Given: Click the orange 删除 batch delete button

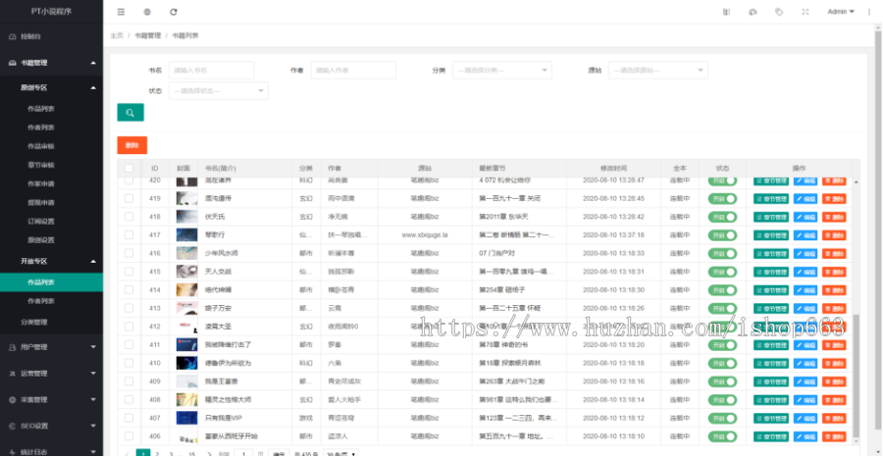Looking at the screenshot, I should click(x=131, y=144).
